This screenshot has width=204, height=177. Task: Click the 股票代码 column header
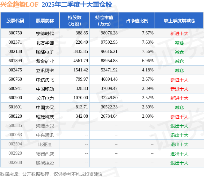pyautogui.click(x=15, y=20)
